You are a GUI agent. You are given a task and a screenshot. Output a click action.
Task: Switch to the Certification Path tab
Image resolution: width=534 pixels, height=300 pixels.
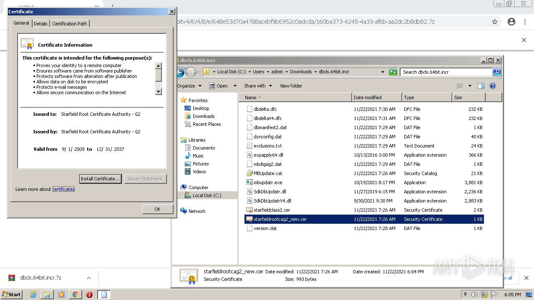point(70,24)
